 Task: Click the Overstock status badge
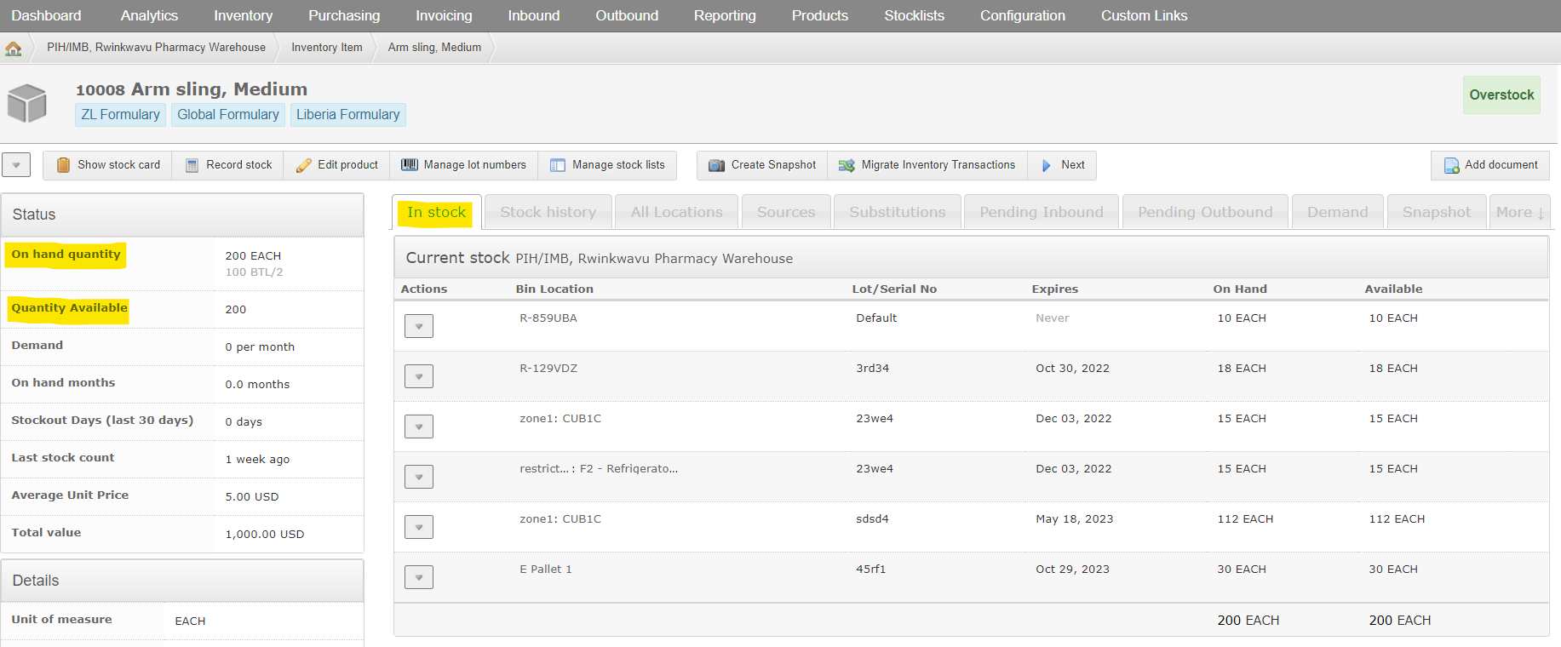pos(1501,95)
